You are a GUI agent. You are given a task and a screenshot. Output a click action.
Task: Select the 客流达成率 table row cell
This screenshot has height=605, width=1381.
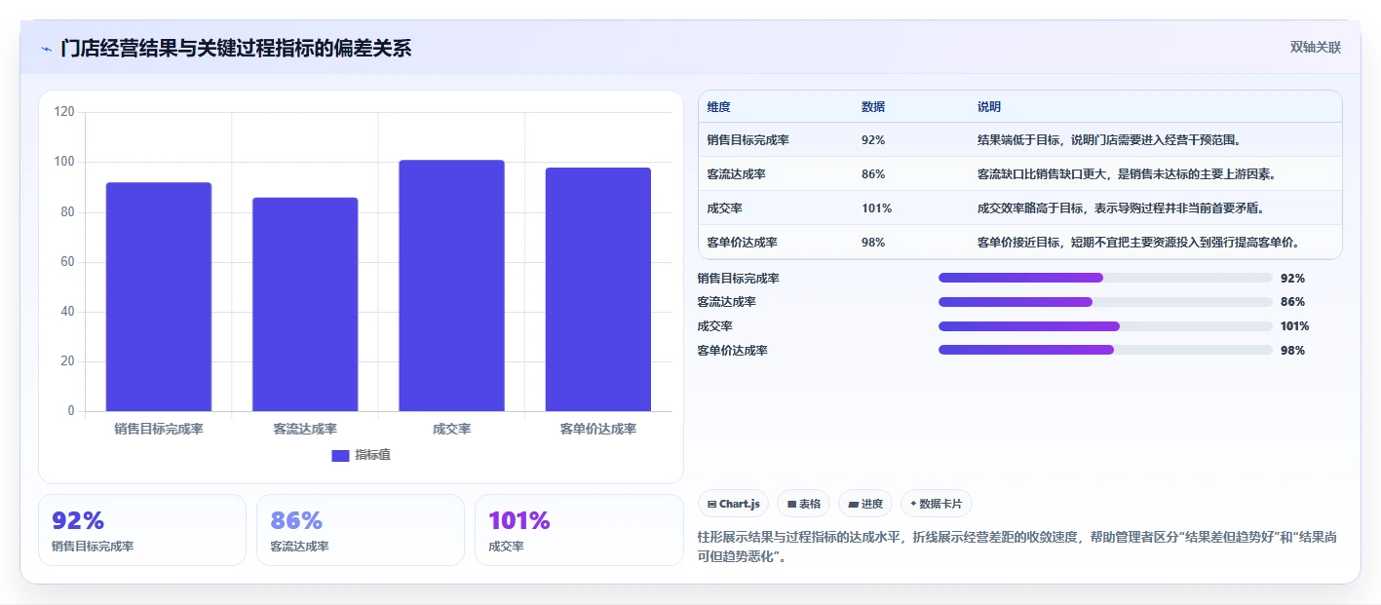pos(737,173)
